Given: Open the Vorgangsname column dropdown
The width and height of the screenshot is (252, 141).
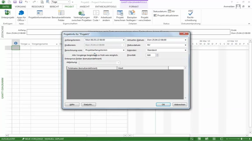Looking at the screenshot, I should point(57,44).
